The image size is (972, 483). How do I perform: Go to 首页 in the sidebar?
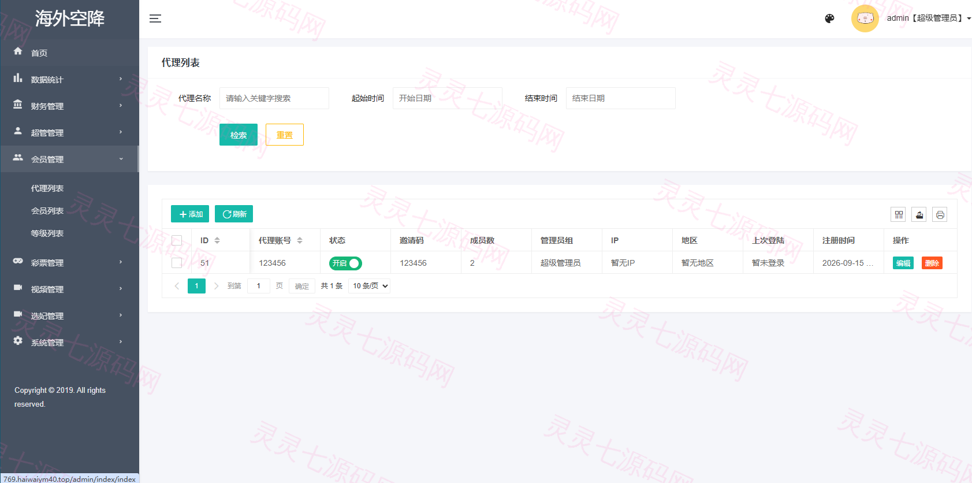[x=39, y=53]
